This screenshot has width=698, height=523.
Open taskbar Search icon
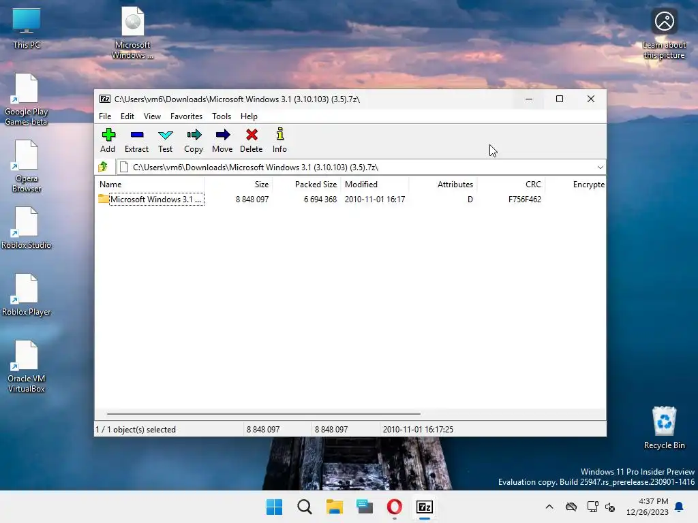(x=305, y=507)
